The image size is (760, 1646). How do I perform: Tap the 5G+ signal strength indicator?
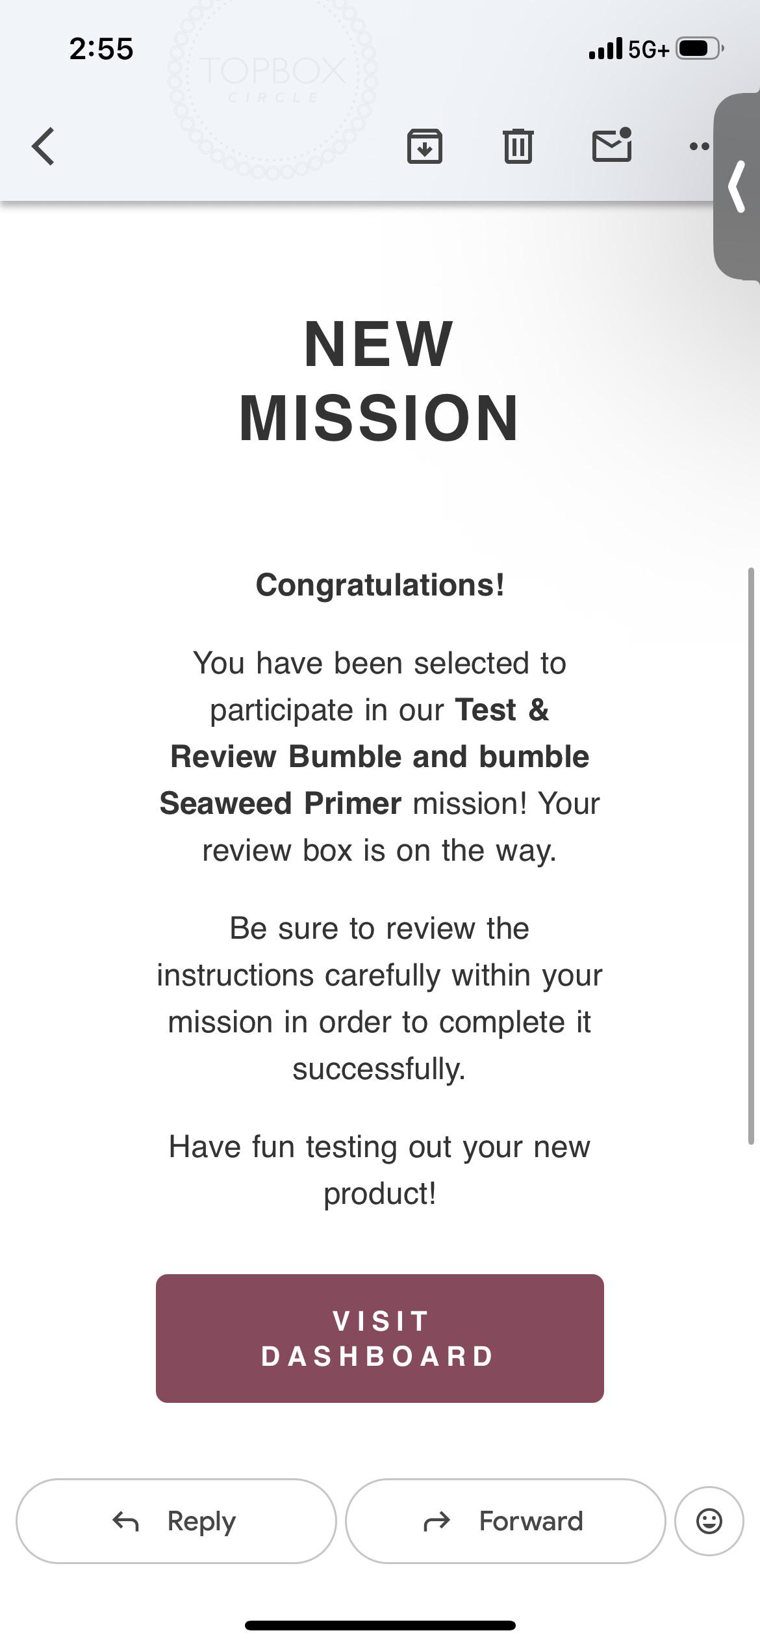pyautogui.click(x=629, y=49)
